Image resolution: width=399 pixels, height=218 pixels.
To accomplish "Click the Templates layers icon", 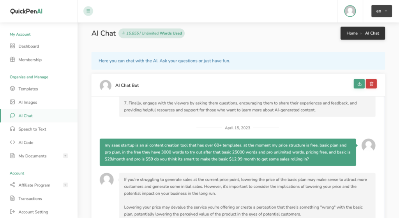I will 12,89.
